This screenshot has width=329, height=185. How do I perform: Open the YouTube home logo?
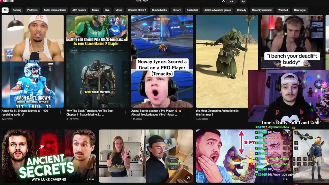tap(7, 1)
